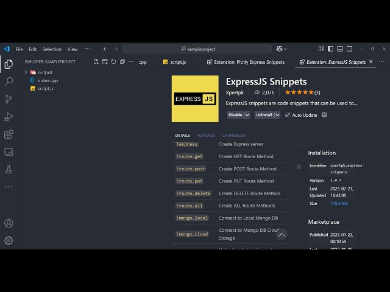Open the Search view in activity bar

click(9, 81)
